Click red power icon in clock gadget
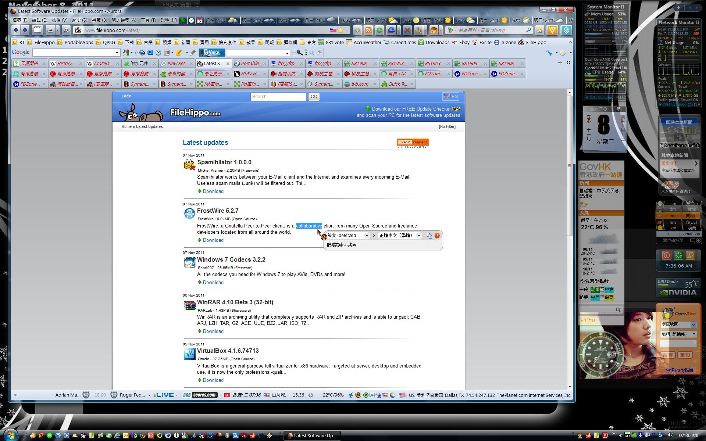 tap(667, 255)
